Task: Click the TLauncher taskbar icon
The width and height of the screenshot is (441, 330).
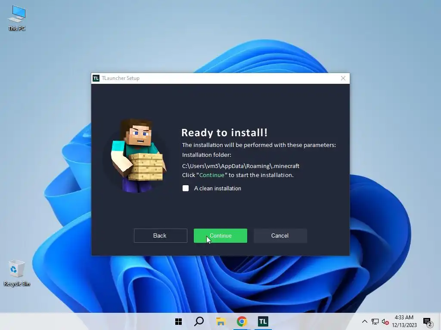Action: (x=263, y=321)
